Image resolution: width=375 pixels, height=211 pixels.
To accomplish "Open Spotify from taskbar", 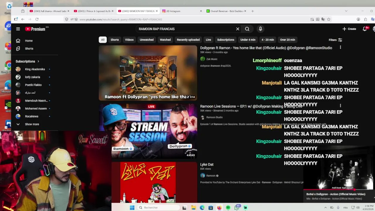I will [228, 207].
